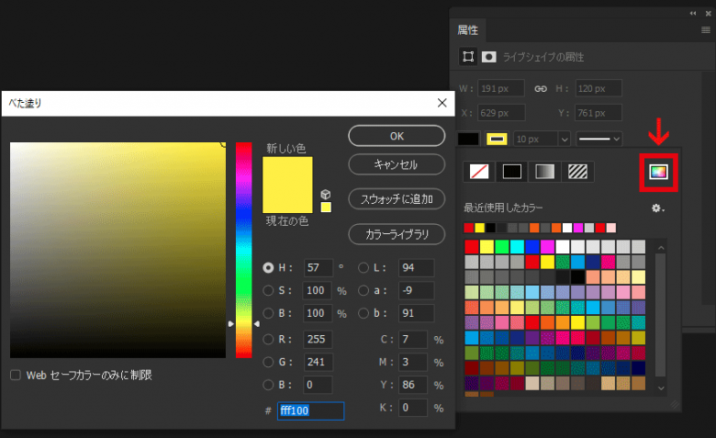Click the swatches scroll up arrow
Image resolution: width=716 pixels, height=438 pixels.
[661, 248]
